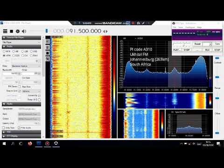This screenshot has height=168, width=224.
Task: Click the PLAY button in the RDS Spy window
Action: pyautogui.click(x=177, y=50)
